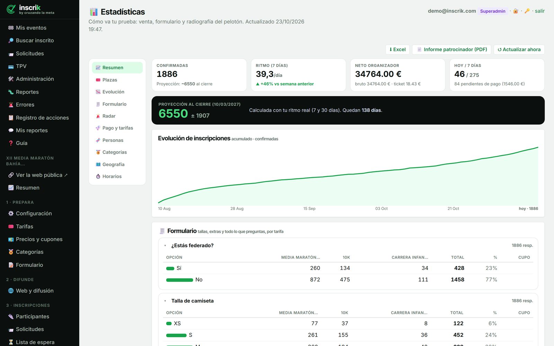Download the Excel export
This screenshot has width=554, height=346.
[x=397, y=49]
